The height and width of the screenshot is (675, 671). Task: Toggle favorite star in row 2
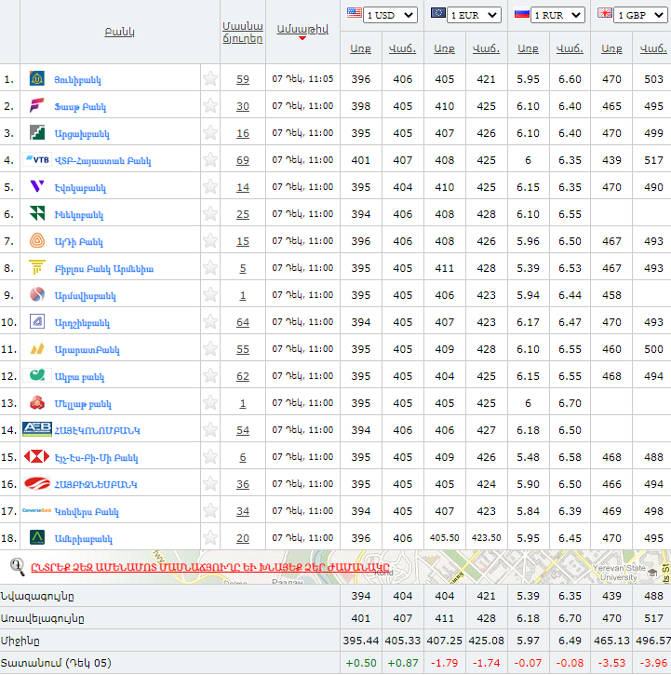(210, 105)
